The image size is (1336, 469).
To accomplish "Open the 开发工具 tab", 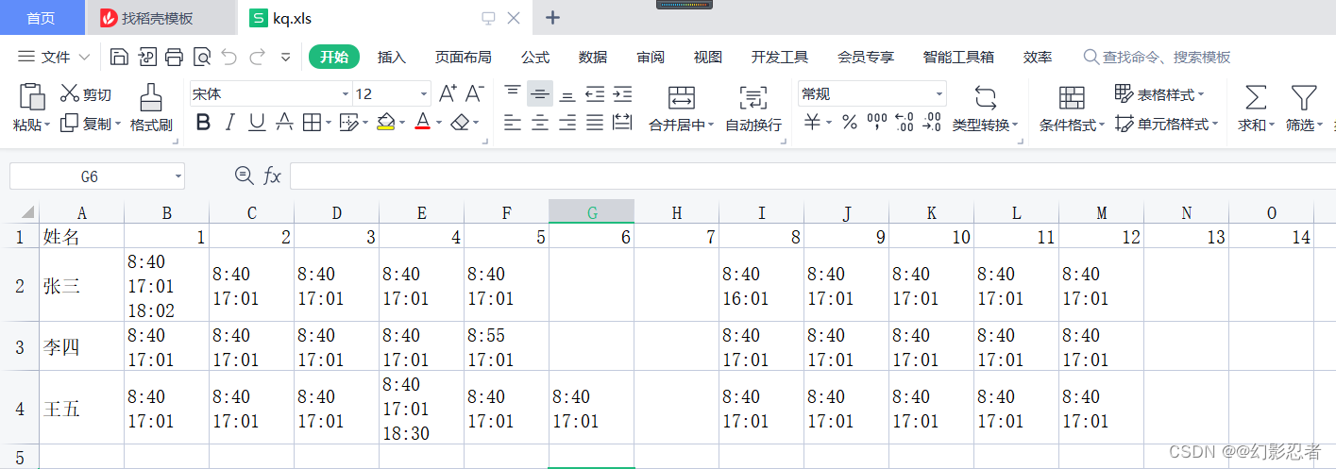I will (x=780, y=58).
